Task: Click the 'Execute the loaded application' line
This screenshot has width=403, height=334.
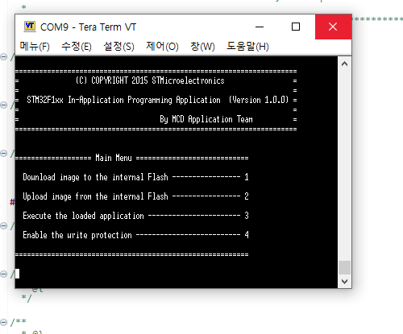Action: 135,216
